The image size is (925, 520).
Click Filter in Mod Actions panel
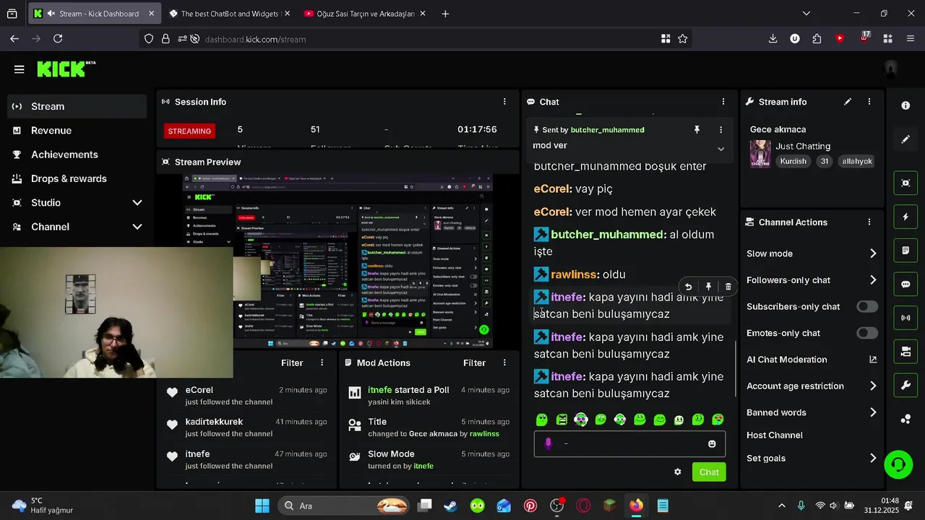click(474, 363)
